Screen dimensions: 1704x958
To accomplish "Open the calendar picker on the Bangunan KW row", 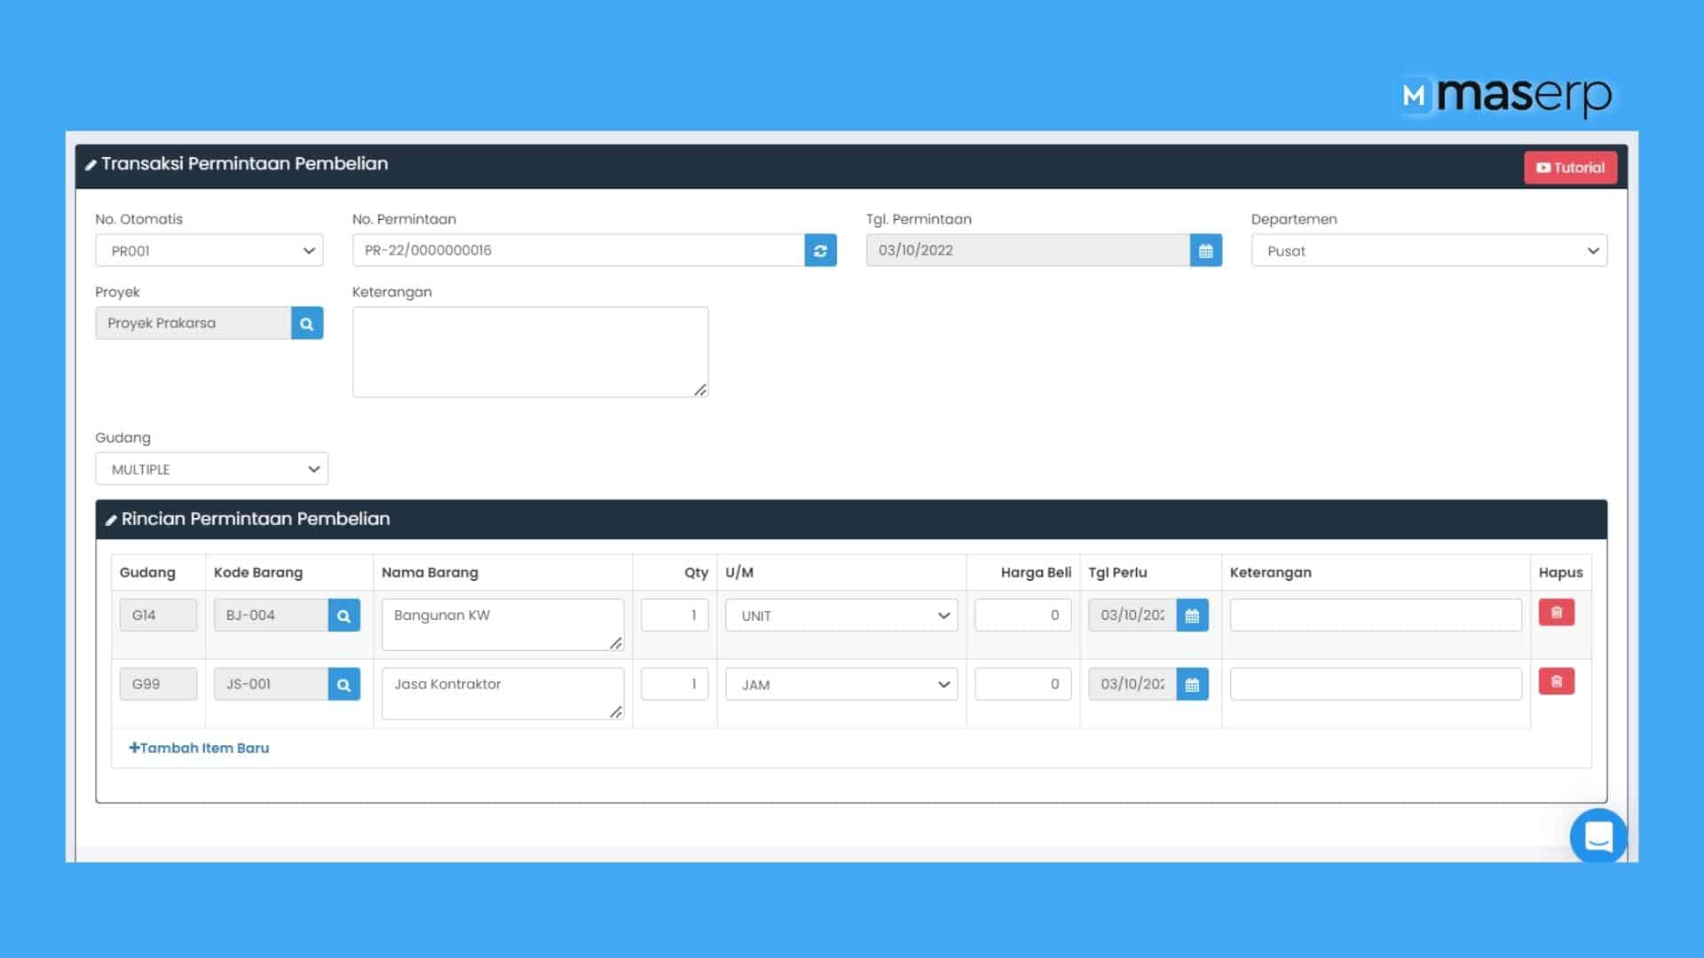I will click(x=1193, y=615).
